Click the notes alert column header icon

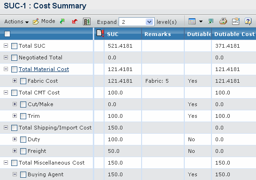100,33
